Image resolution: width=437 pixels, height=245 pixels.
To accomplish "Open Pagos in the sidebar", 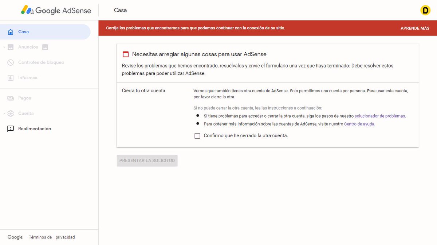I will (25, 98).
